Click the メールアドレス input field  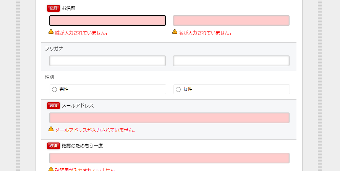click(169, 118)
